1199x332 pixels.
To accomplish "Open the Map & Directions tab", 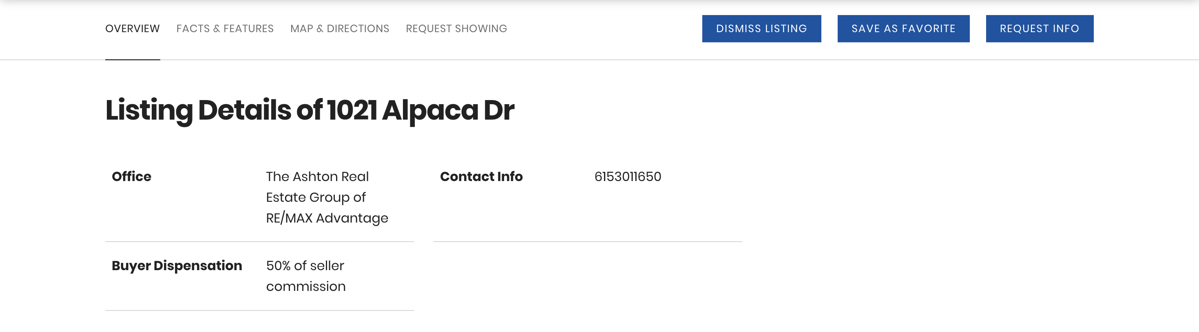I will pos(339,29).
